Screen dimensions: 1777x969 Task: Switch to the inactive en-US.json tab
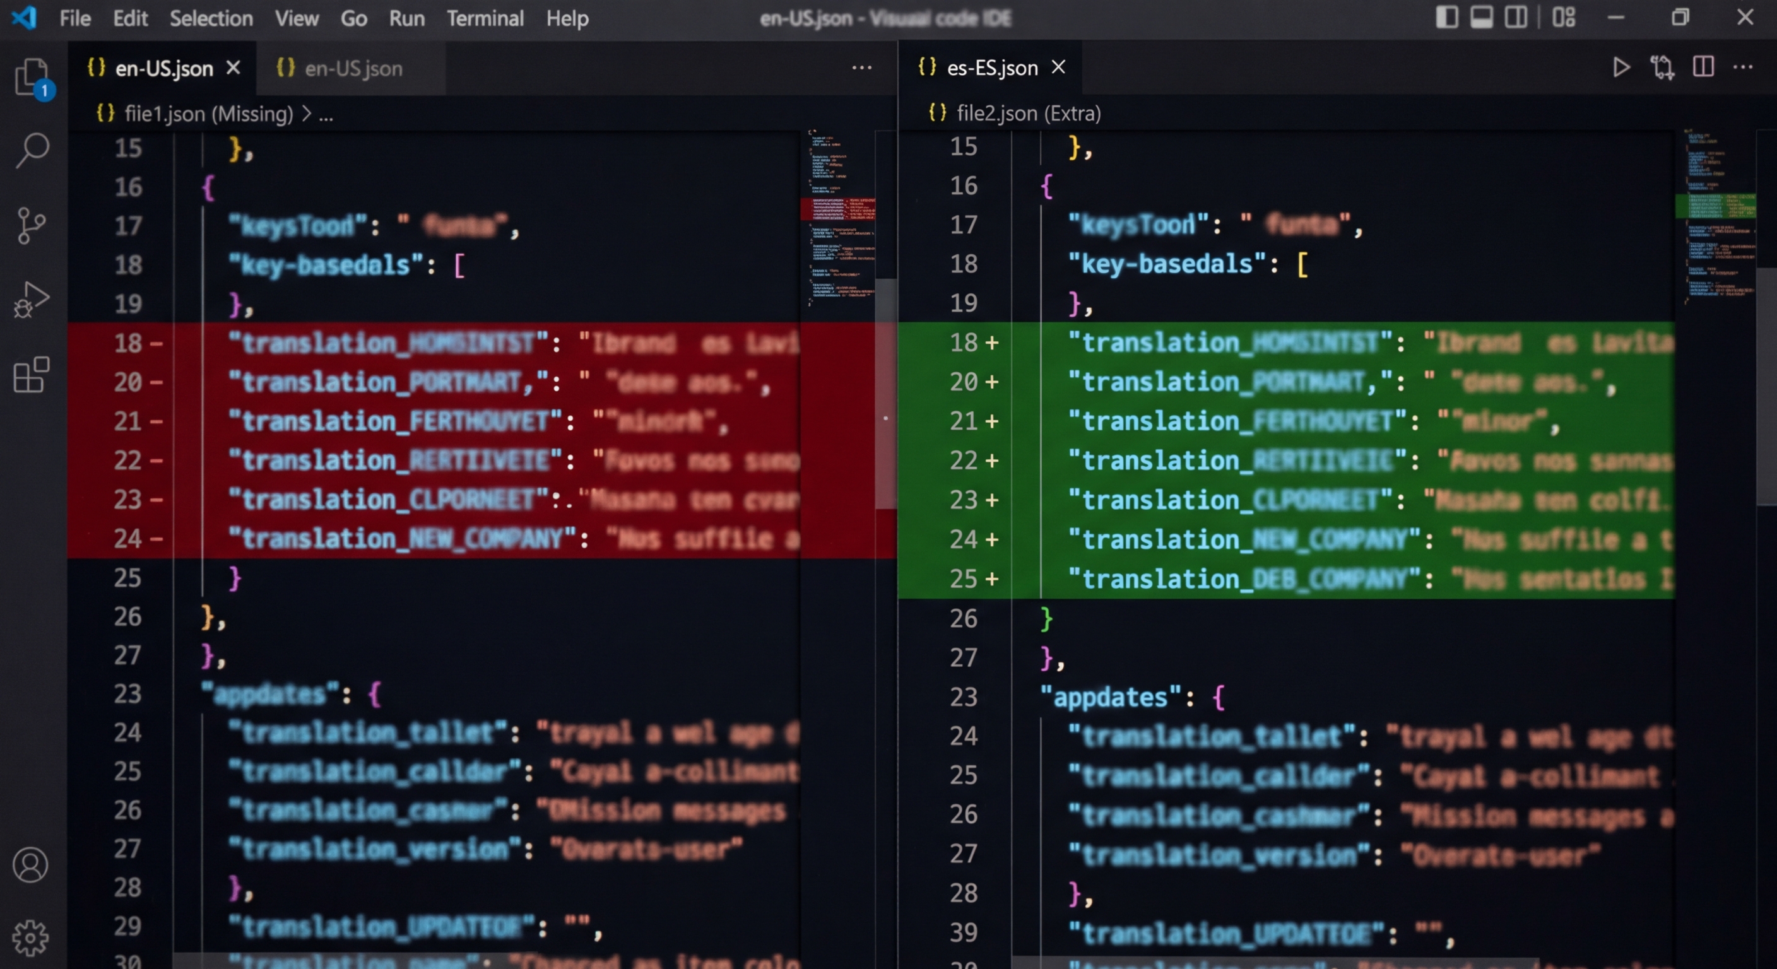353,68
